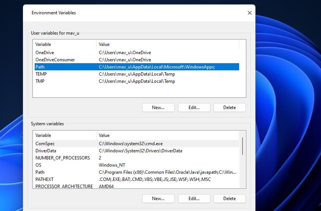Select the DriverData system variable
The width and height of the screenshot is (321, 211).
click(x=137, y=151)
